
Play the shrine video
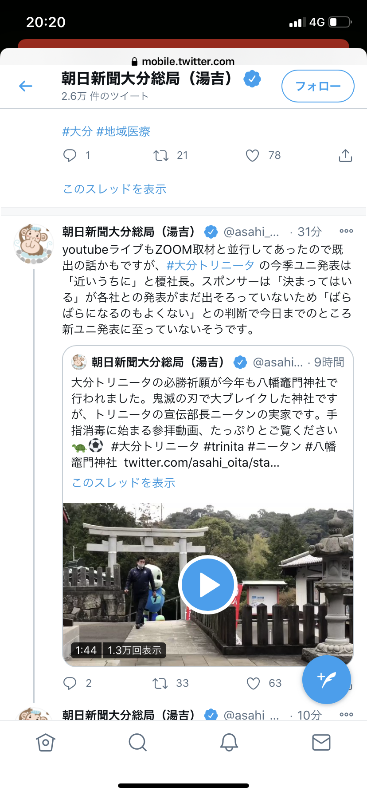(x=207, y=585)
